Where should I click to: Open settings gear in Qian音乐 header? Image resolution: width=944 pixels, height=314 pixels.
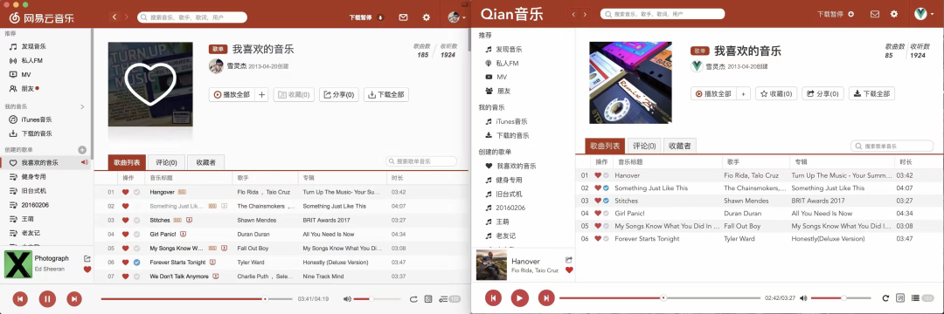[894, 14]
